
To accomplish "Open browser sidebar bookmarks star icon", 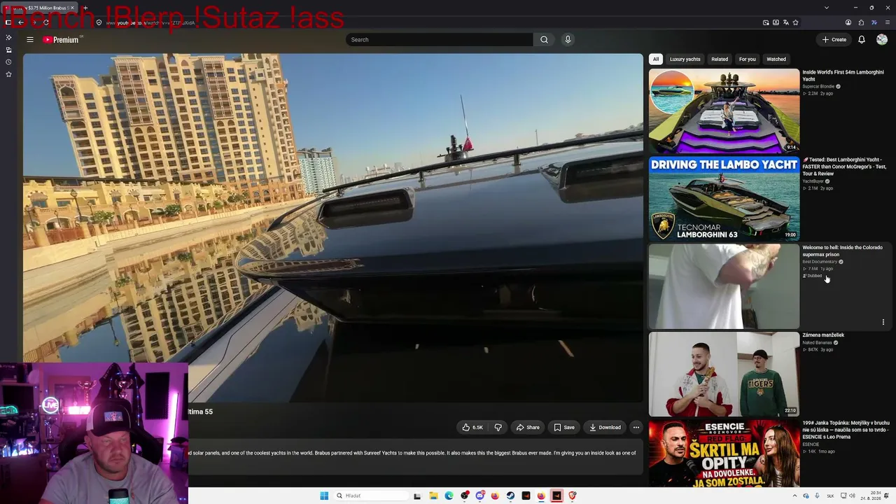I will [8, 74].
